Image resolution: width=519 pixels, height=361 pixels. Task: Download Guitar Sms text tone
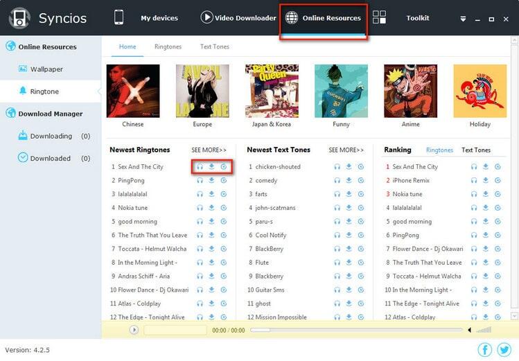[x=349, y=290]
